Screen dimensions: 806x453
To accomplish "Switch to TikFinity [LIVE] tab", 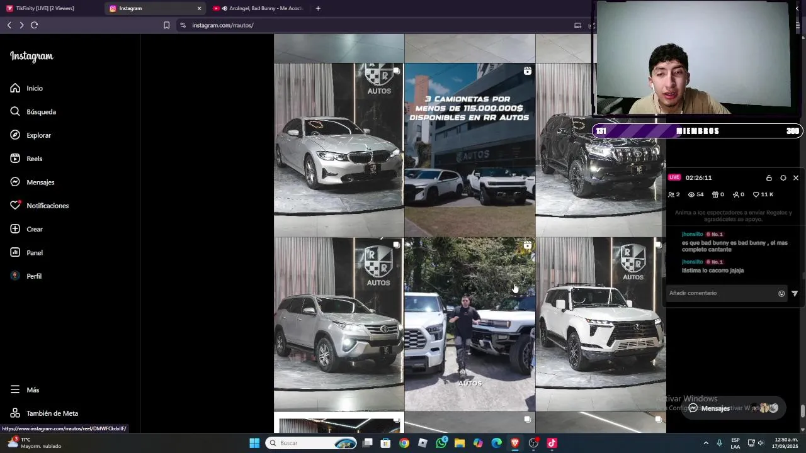I will coord(52,8).
